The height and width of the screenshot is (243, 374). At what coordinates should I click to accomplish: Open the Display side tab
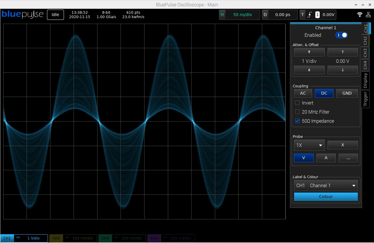[x=366, y=81]
